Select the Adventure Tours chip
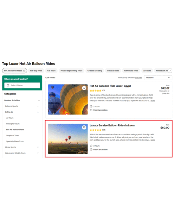Screen dimensions: 175x217 pos(131,70)
